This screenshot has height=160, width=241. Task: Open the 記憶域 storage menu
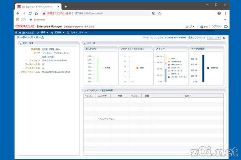point(58,32)
